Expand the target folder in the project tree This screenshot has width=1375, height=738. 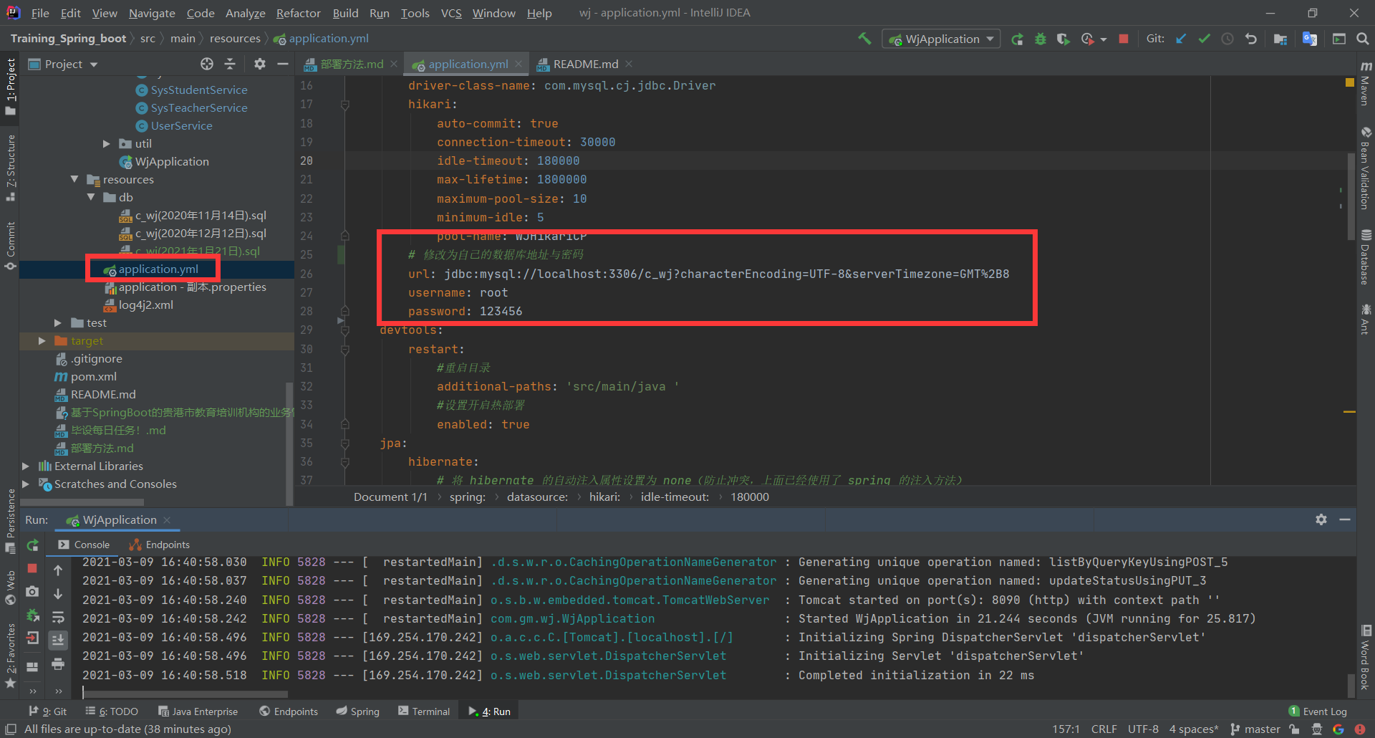pyautogui.click(x=42, y=341)
